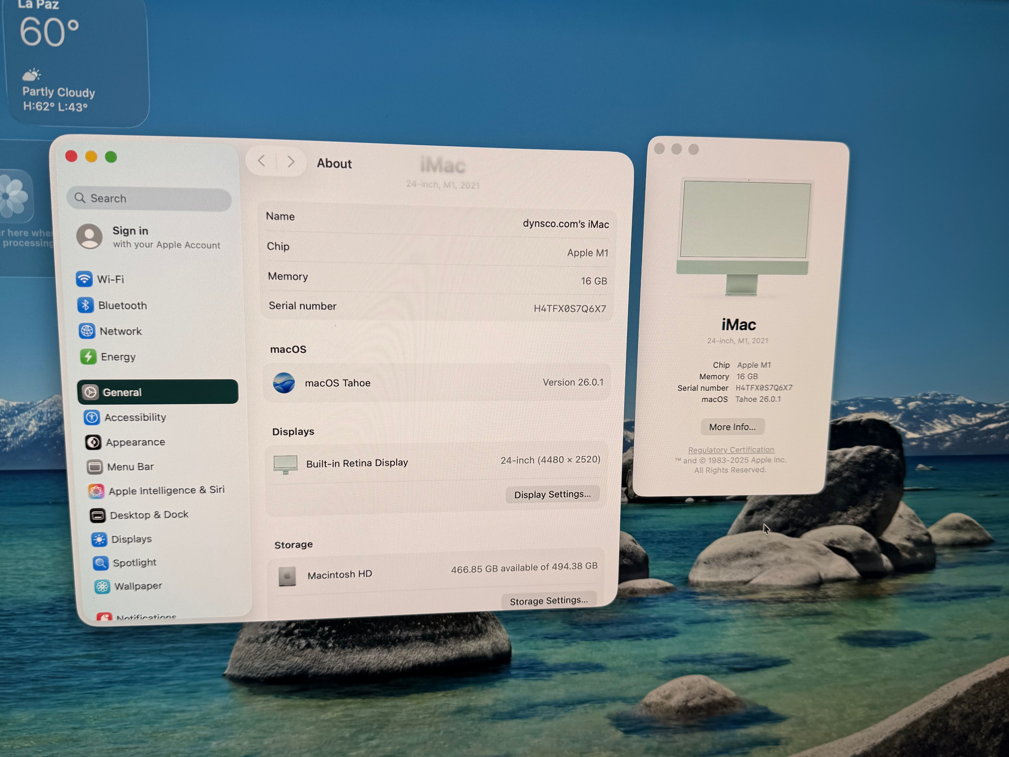The height and width of the screenshot is (757, 1009).
Task: Open the Energy settings icon
Action: 88,356
